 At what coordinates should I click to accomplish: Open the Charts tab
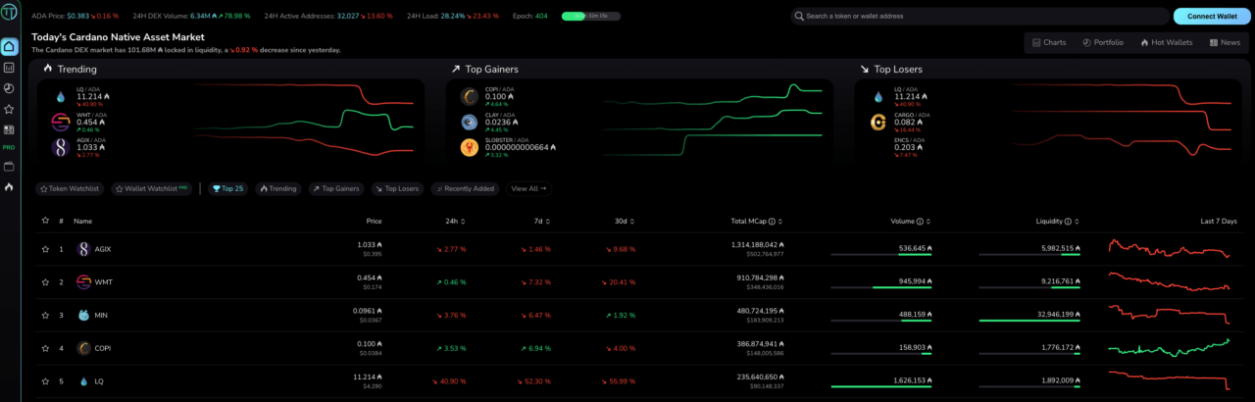[1049, 43]
